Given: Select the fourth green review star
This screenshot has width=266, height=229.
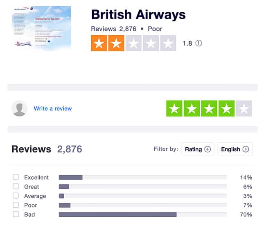Looking at the screenshot, I should point(227,108).
